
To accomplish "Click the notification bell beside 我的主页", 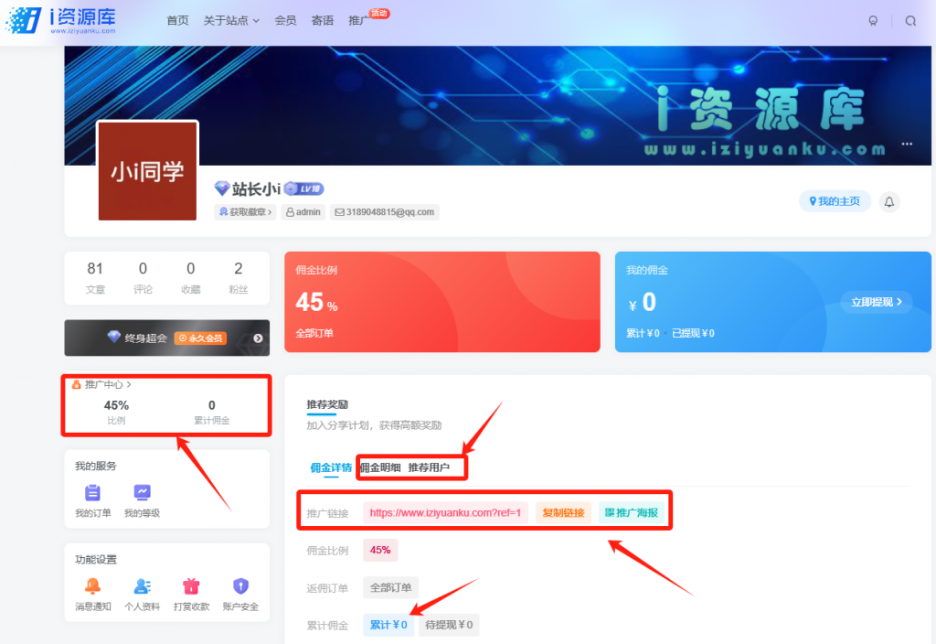I will [x=888, y=201].
